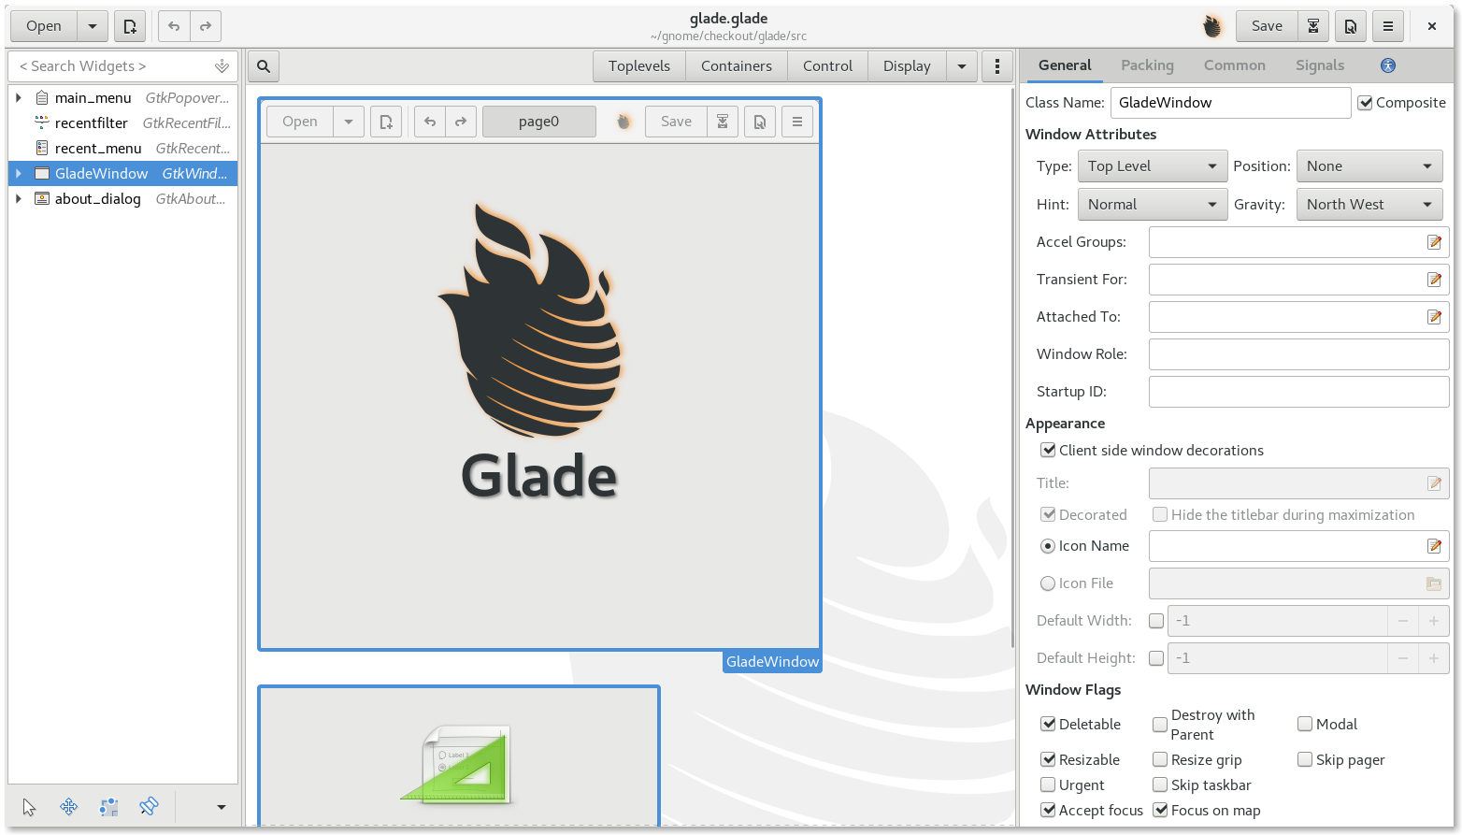This screenshot has height=835, width=1462.
Task: Select the widget selector arrow tool
Action: [29, 806]
